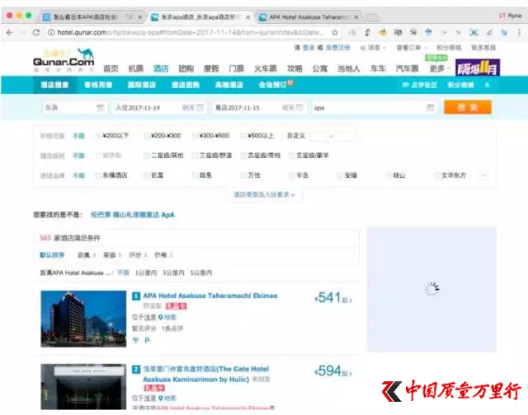The width and height of the screenshot is (528, 415).
Task: Click the browser back arrow
Action: click(9, 33)
